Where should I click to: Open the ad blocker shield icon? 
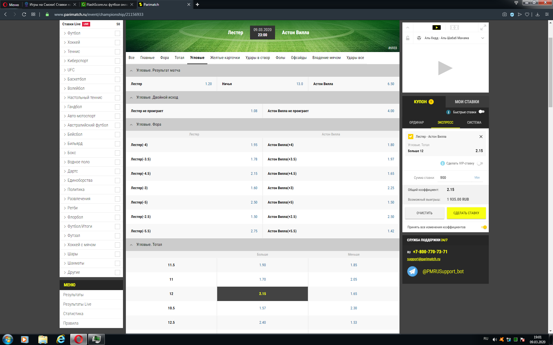[x=512, y=14]
